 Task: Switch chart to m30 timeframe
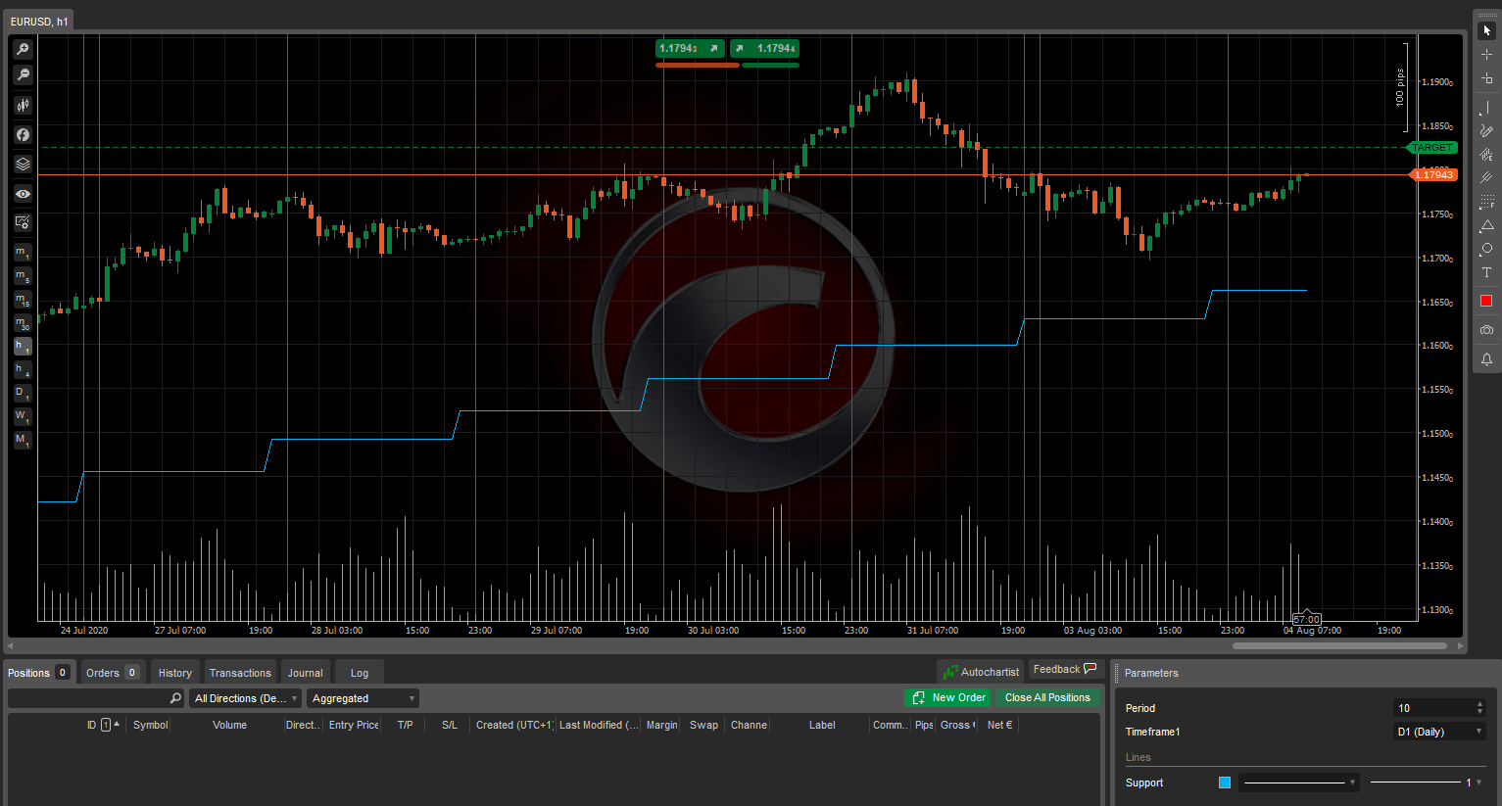(x=23, y=323)
